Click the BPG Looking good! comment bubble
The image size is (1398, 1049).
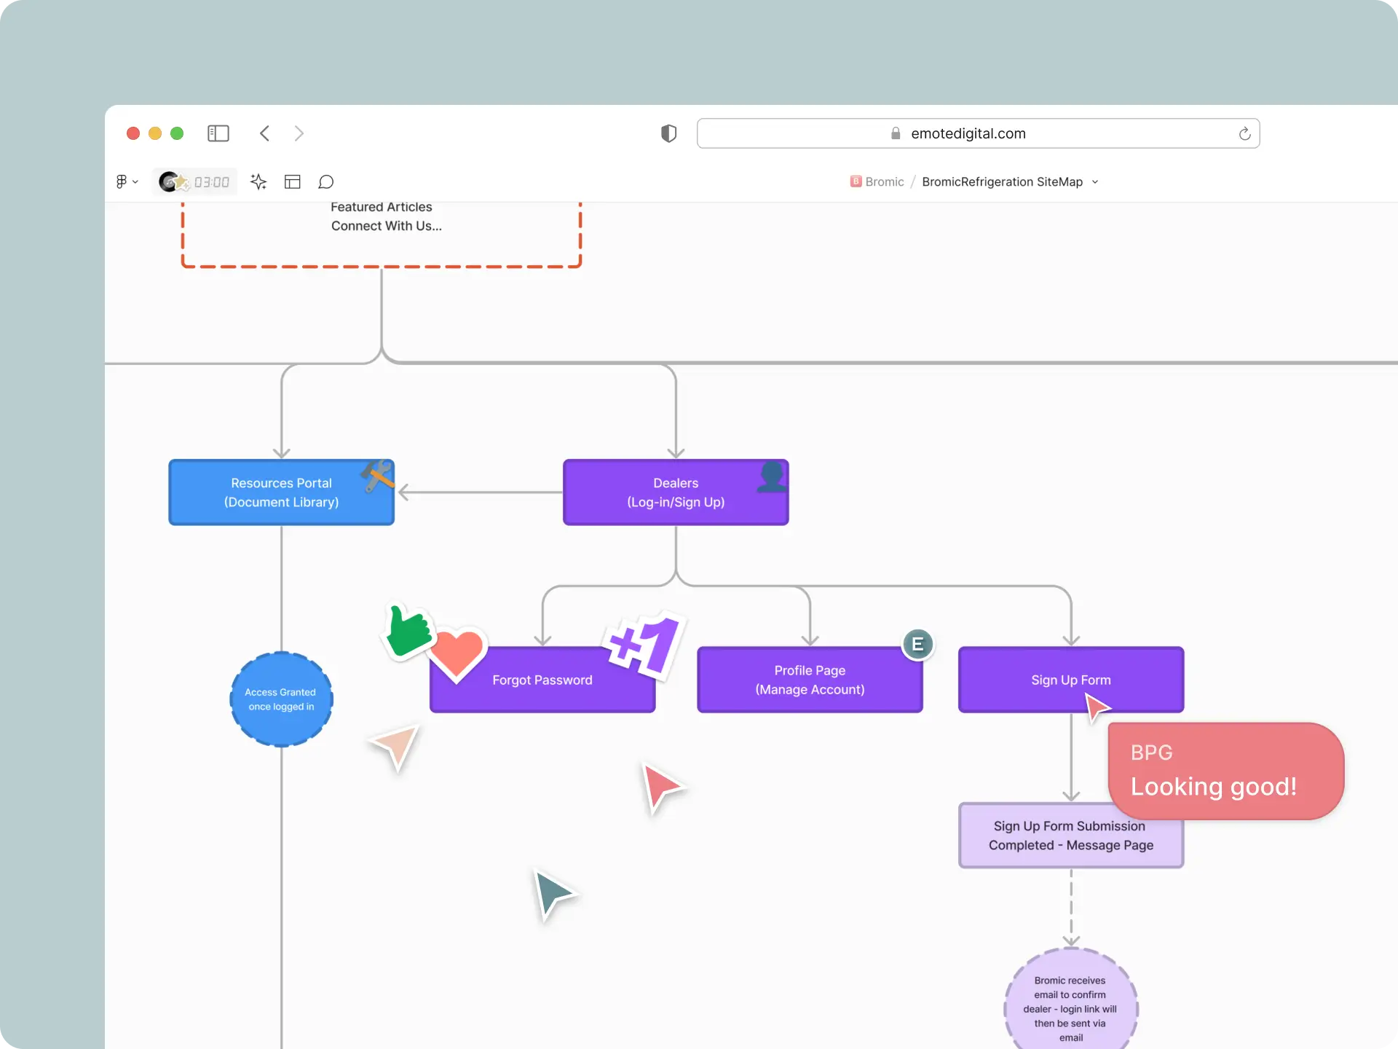(x=1225, y=771)
